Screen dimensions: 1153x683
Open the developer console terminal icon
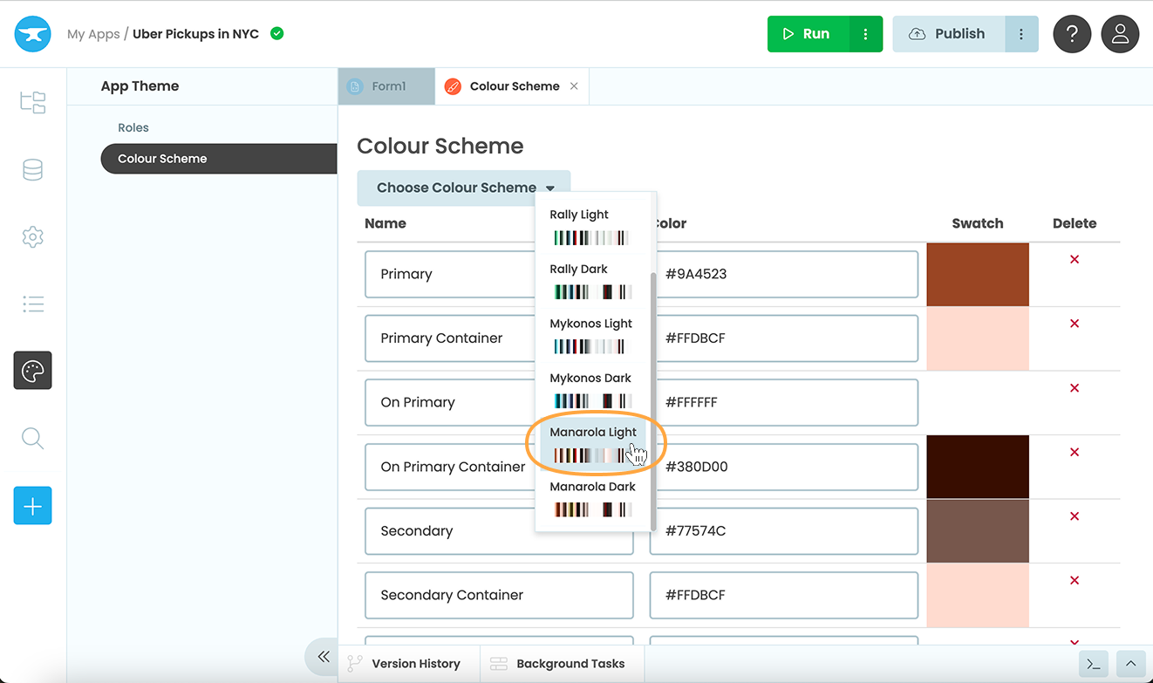[x=1094, y=664]
